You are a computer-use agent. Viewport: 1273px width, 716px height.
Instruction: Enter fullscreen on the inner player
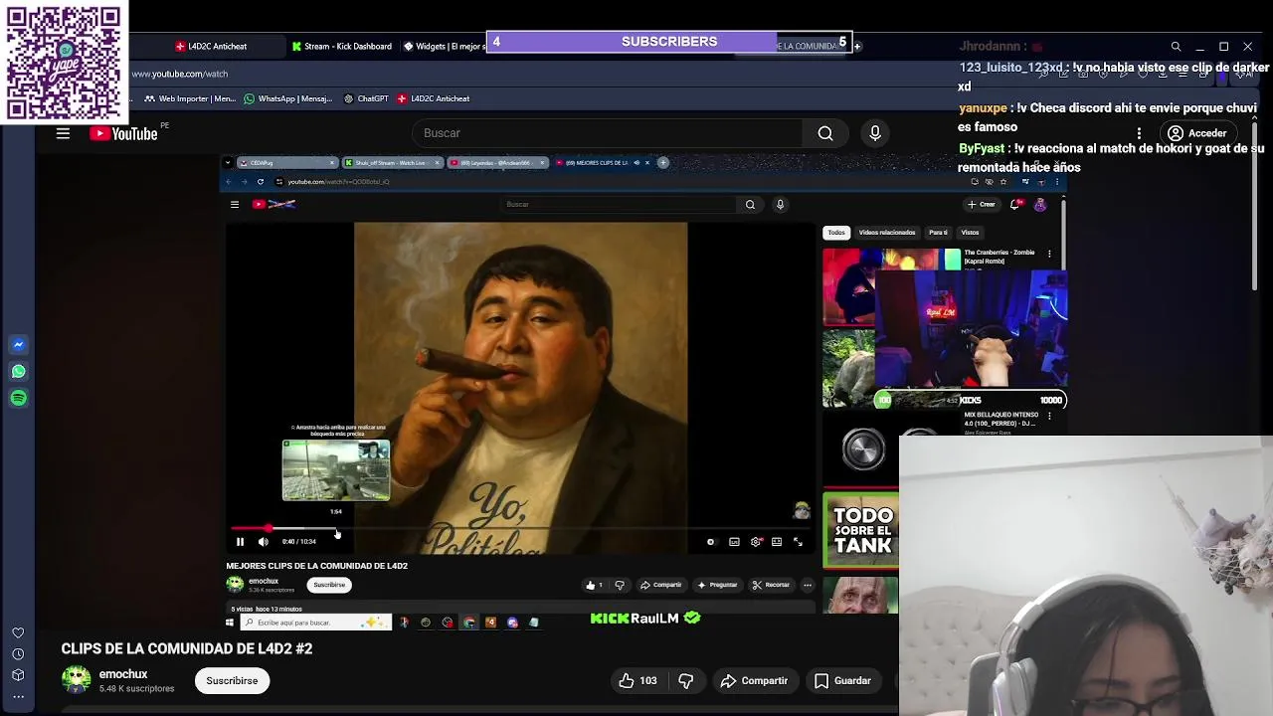798,542
